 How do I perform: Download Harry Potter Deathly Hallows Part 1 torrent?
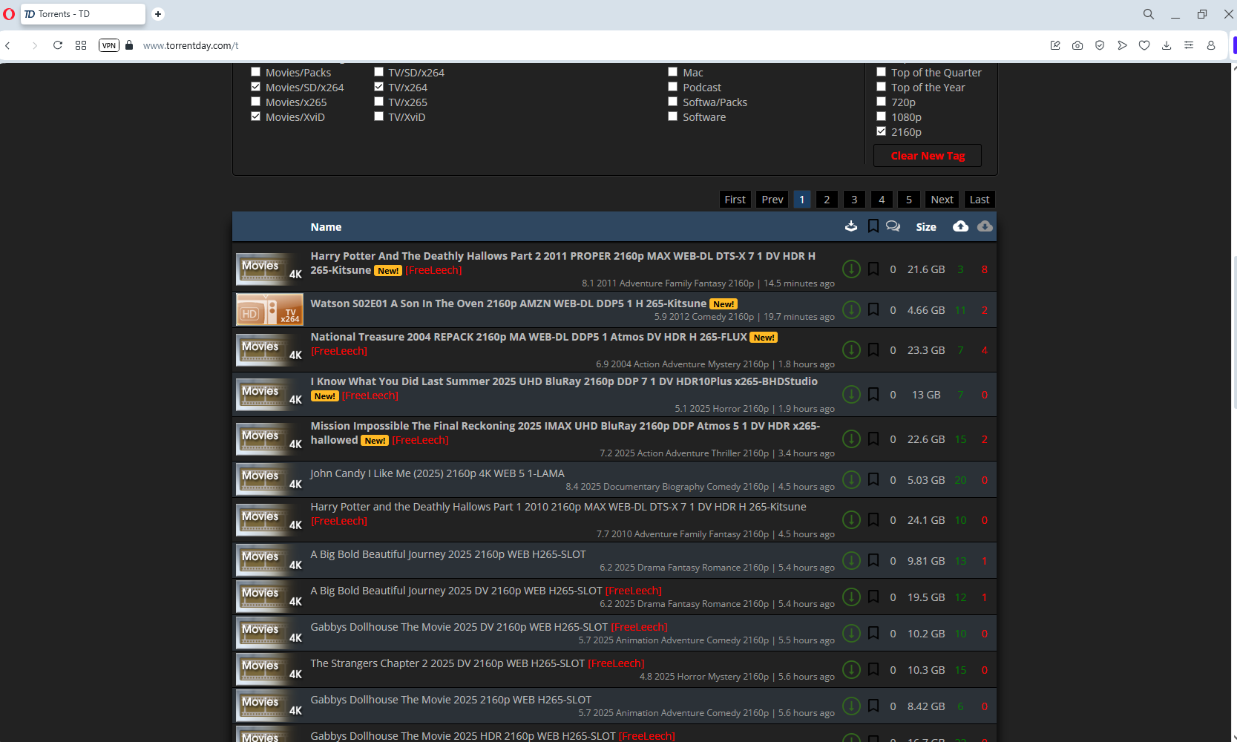click(x=851, y=519)
